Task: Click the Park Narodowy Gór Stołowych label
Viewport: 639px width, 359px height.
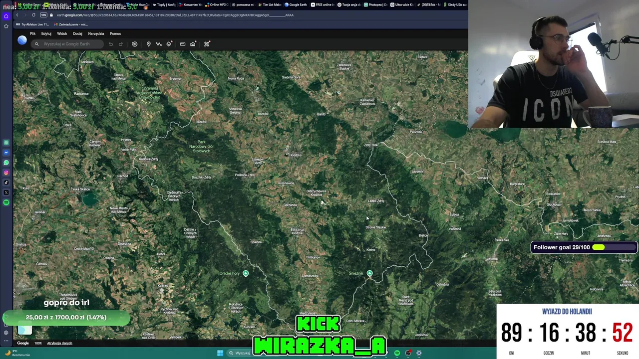Action: 202,146
